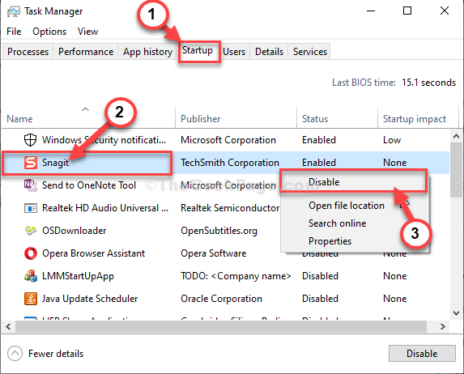Choose Properties in the context menu
Viewport: 464px width, 374px height.
coord(330,241)
